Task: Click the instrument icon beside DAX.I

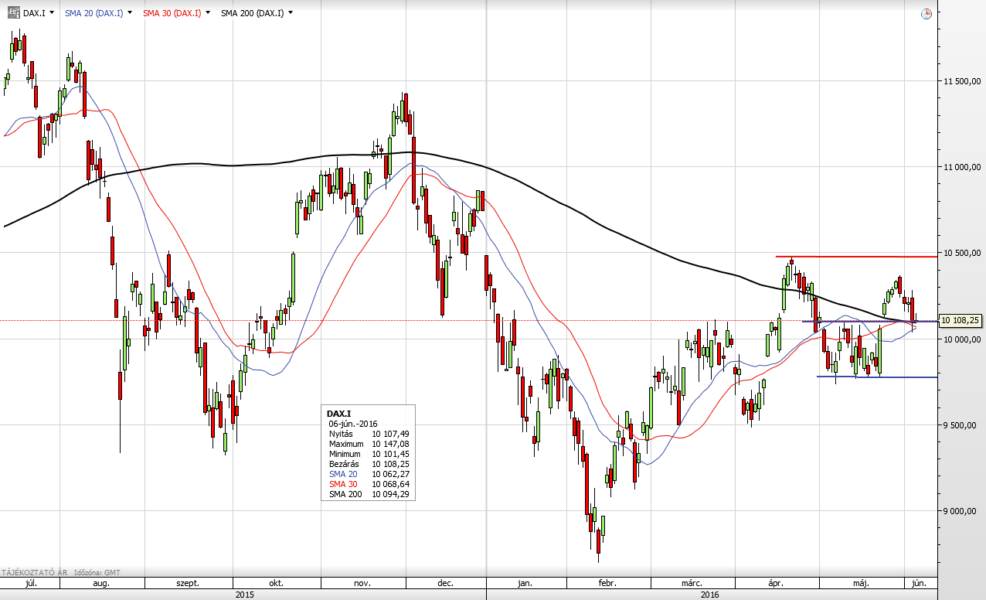Action: tap(14, 13)
